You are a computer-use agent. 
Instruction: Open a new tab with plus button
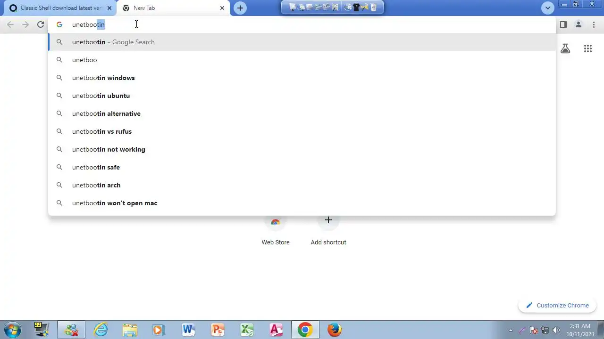pyautogui.click(x=240, y=8)
